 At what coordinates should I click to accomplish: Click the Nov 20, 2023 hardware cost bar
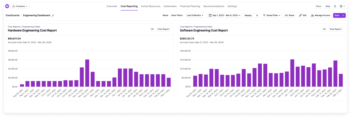(x=87, y=73)
